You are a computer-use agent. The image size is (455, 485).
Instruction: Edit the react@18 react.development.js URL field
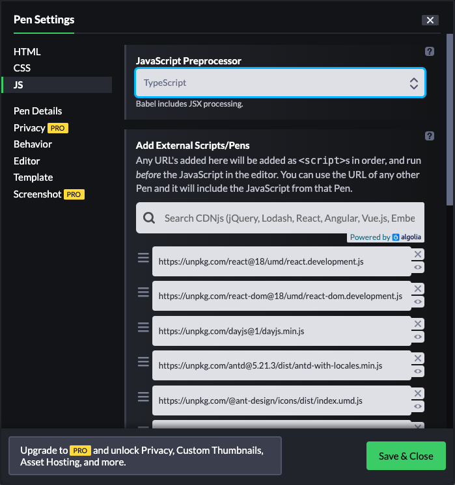282,261
